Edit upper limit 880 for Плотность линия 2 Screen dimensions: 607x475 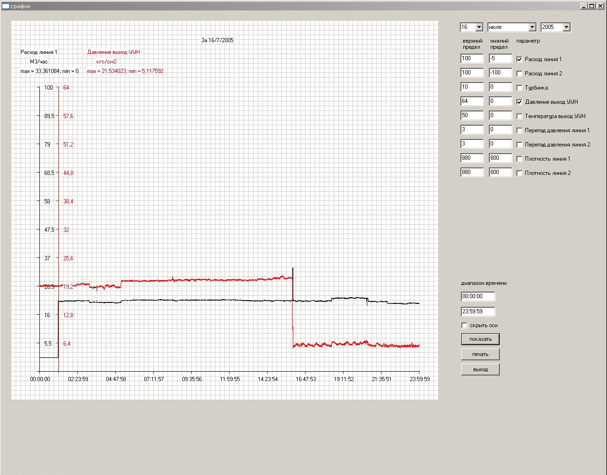coord(472,172)
